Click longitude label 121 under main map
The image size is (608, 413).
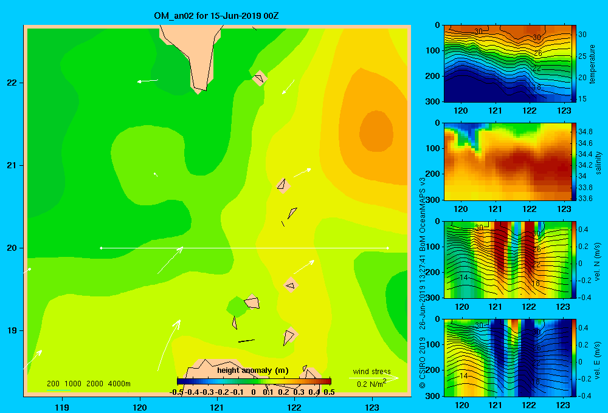217,407
